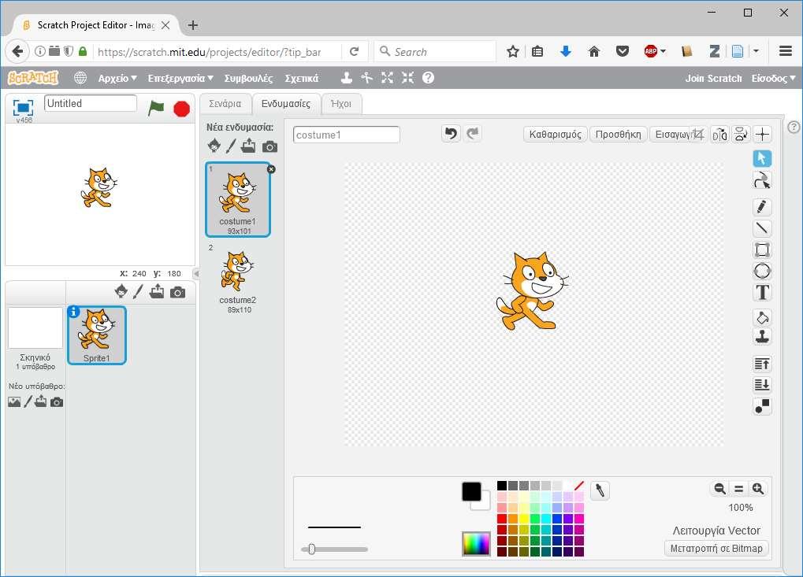Switch to the Ήχοι tab
803x577 pixels.
(341, 104)
